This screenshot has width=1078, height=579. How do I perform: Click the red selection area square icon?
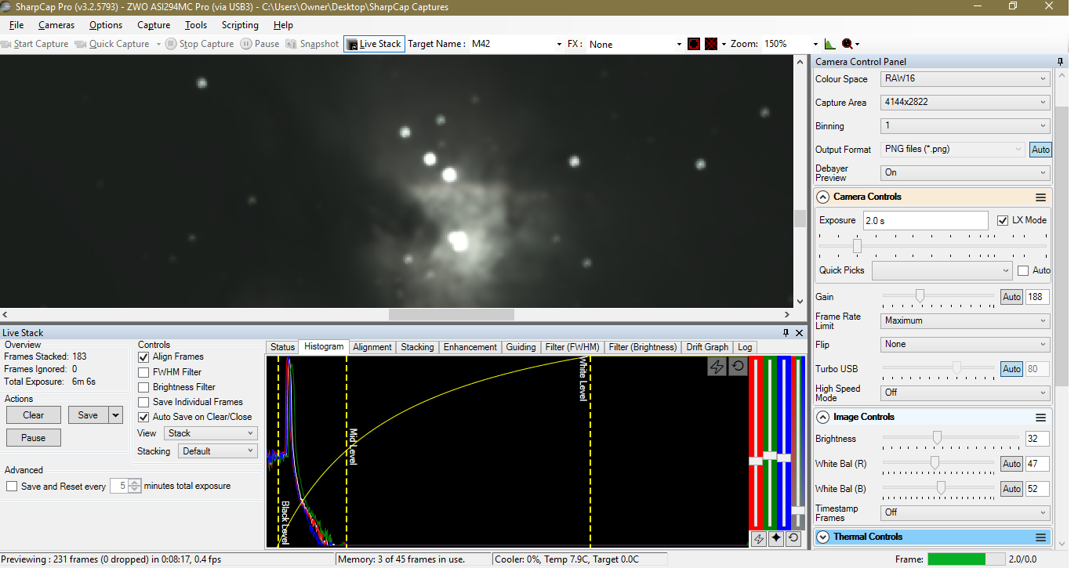tap(694, 44)
